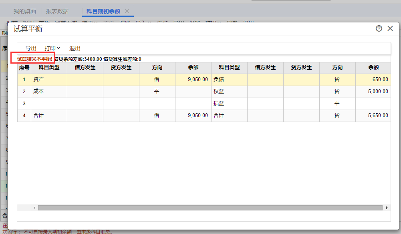Click the 序号 column header
The width and height of the screenshot is (401, 234).
tap(24, 68)
